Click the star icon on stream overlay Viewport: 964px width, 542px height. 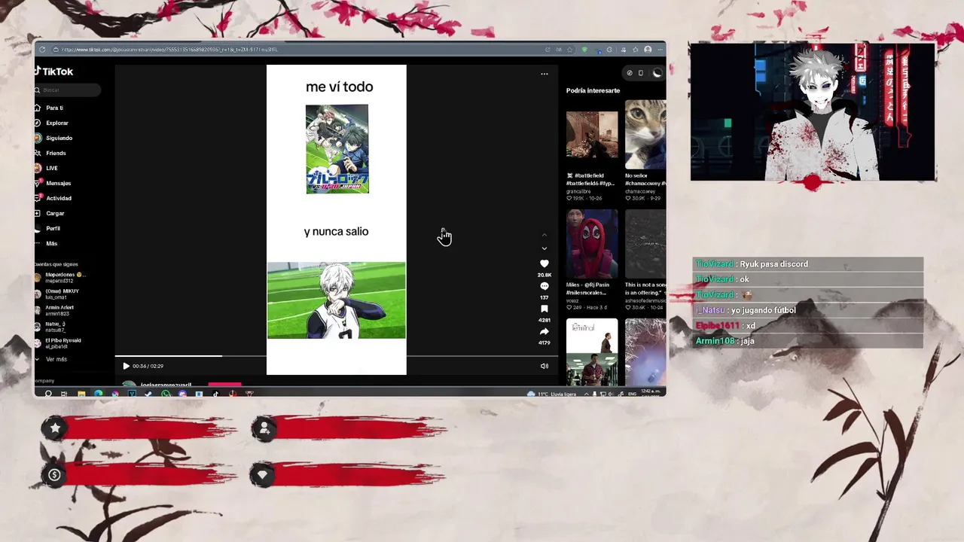(54, 428)
